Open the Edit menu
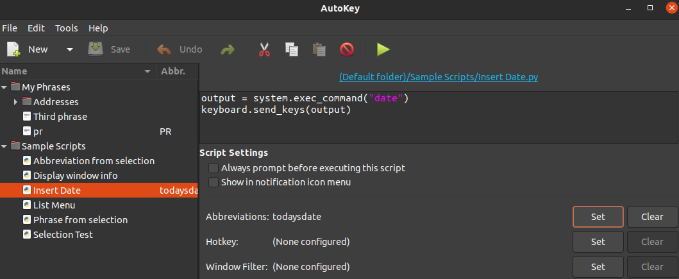This screenshot has height=279, width=679. (x=36, y=28)
